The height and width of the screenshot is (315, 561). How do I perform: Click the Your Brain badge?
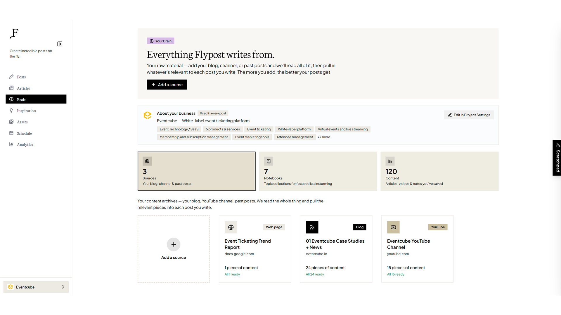tap(160, 41)
